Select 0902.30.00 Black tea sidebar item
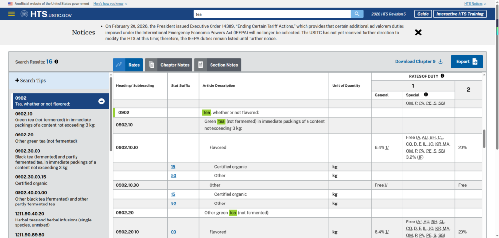Viewport: 499px width, 238px height. coord(60,159)
